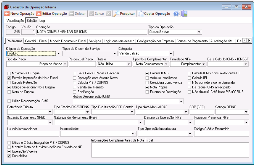This screenshot has height=165, width=254.
Task: Click the Deletar minus icon
Action: pos(71,14)
